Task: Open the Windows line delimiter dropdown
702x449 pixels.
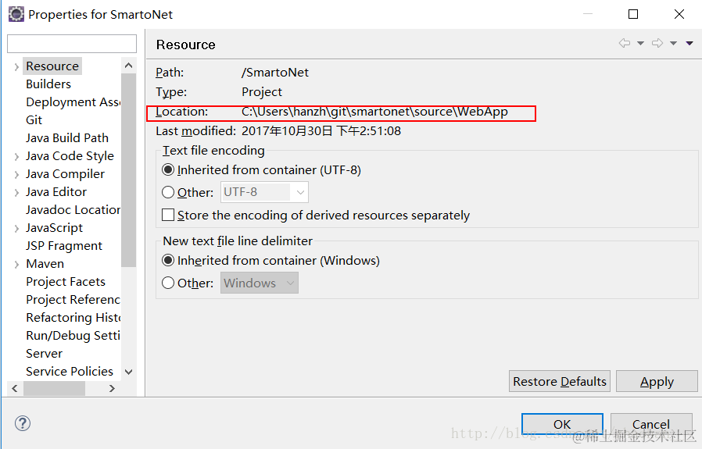Action: point(260,283)
